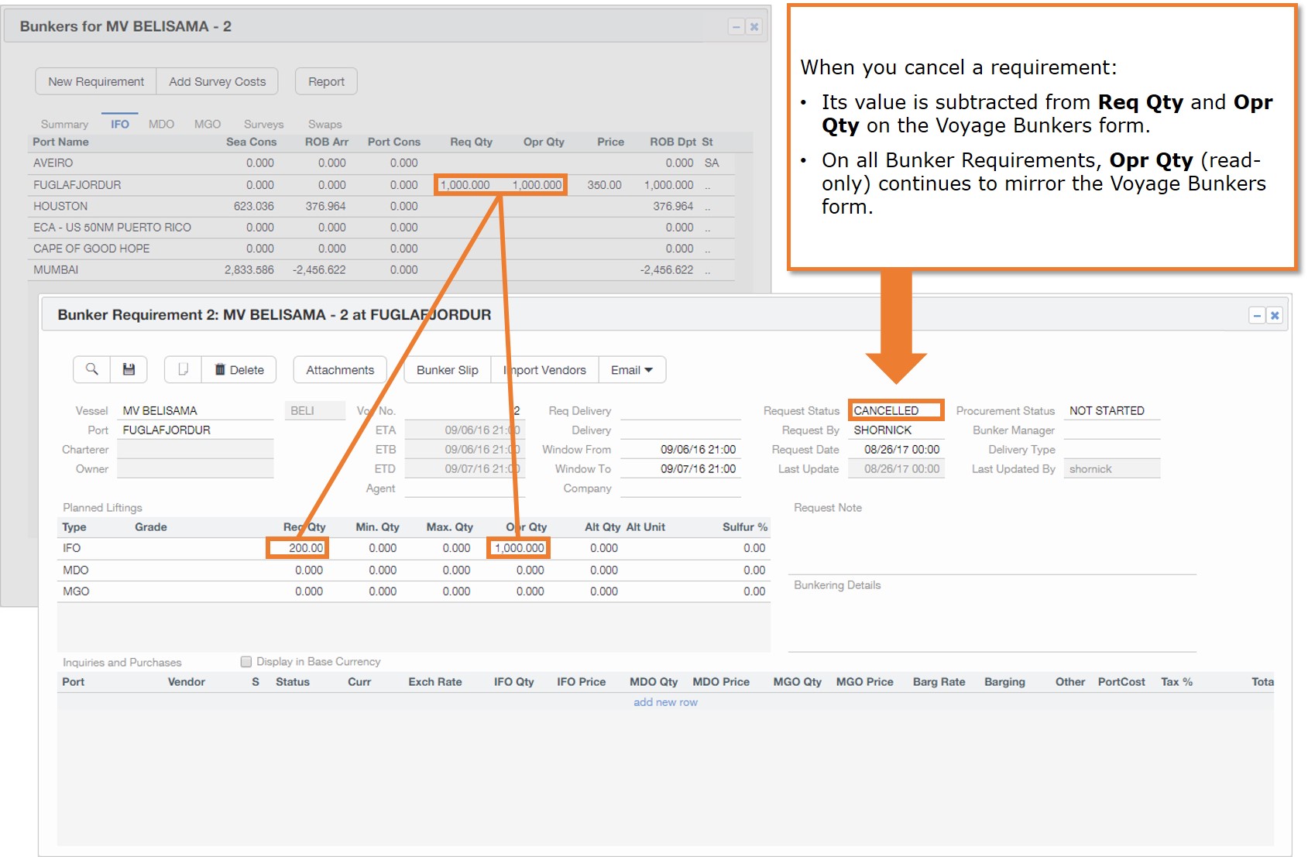Click the Request Status CANCELLED field
The image size is (1308, 857).
[x=895, y=410]
